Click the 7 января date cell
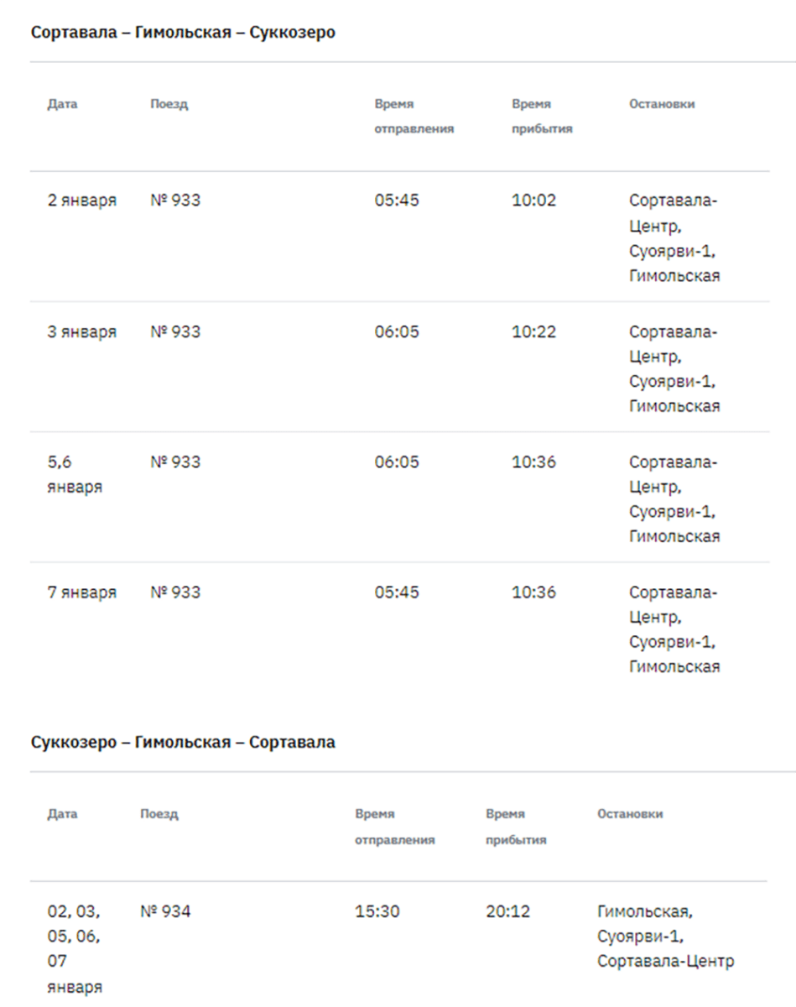796x1007 pixels. coord(81,592)
